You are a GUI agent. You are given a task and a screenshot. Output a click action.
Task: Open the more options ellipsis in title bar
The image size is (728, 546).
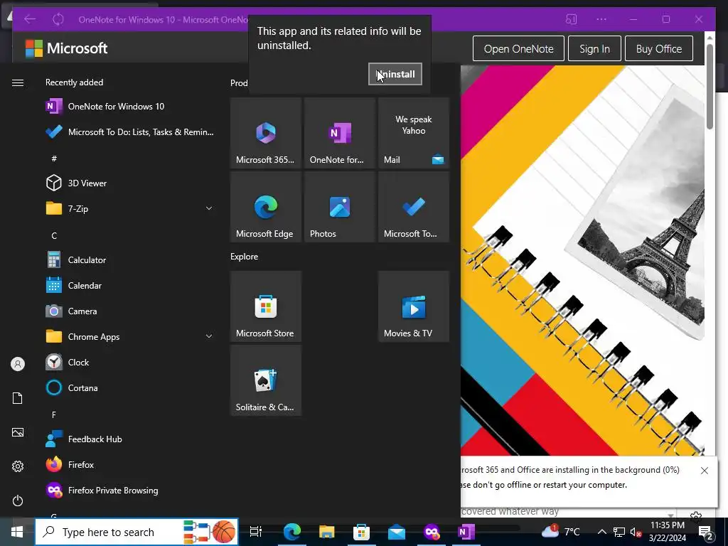click(601, 19)
